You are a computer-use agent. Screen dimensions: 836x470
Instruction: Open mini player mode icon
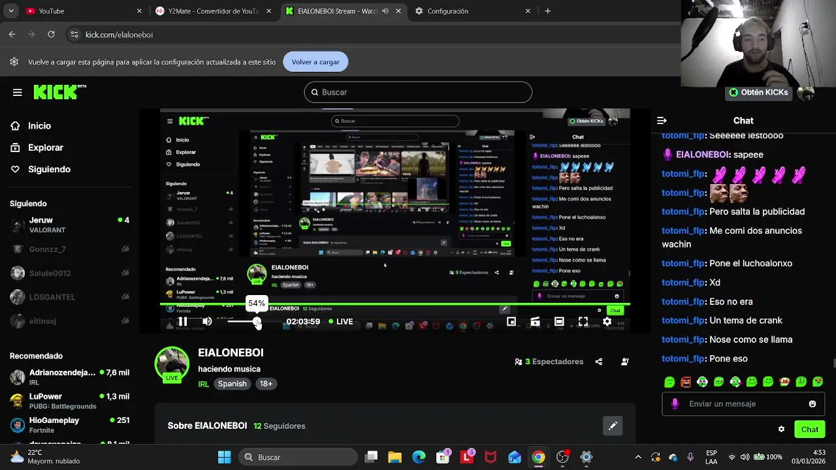511,321
